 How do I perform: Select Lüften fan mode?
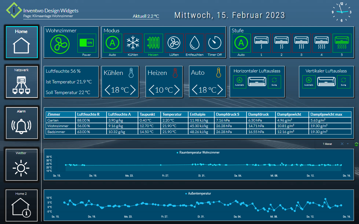174,43
